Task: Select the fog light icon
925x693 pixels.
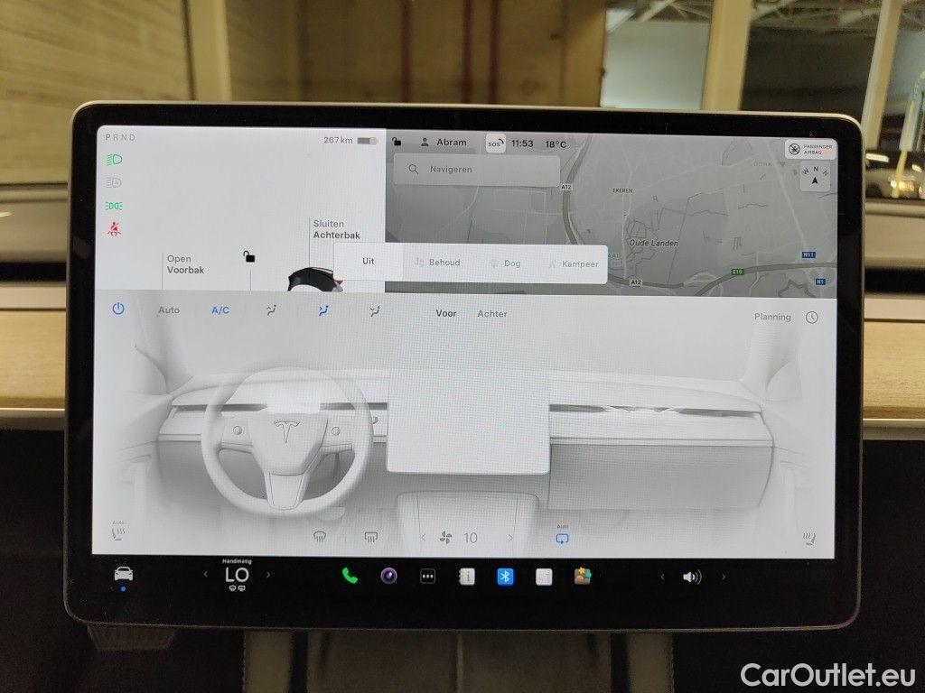Action: tap(114, 206)
